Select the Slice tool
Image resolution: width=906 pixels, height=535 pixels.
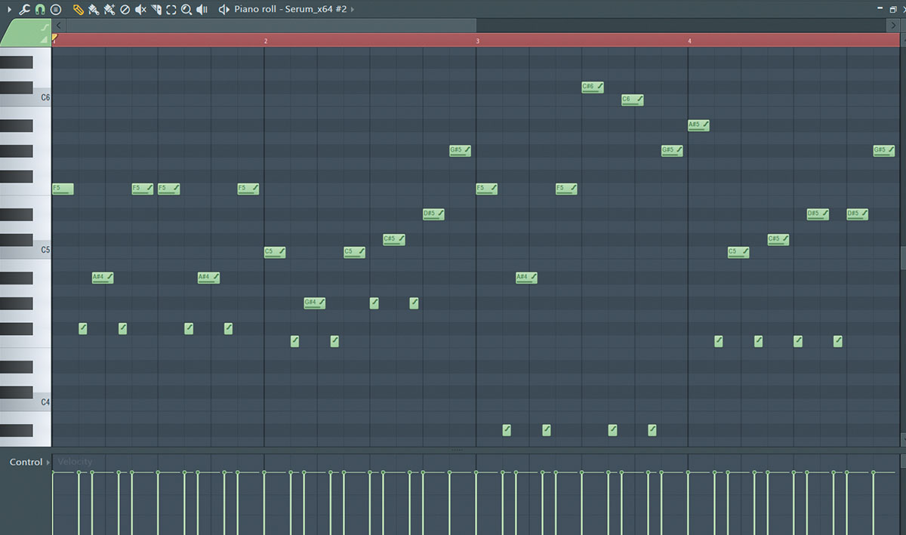pyautogui.click(x=156, y=9)
